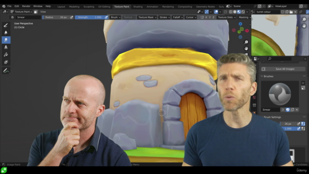Click the brush custom icon button
The width and height of the screenshot is (309, 174).
303,88
